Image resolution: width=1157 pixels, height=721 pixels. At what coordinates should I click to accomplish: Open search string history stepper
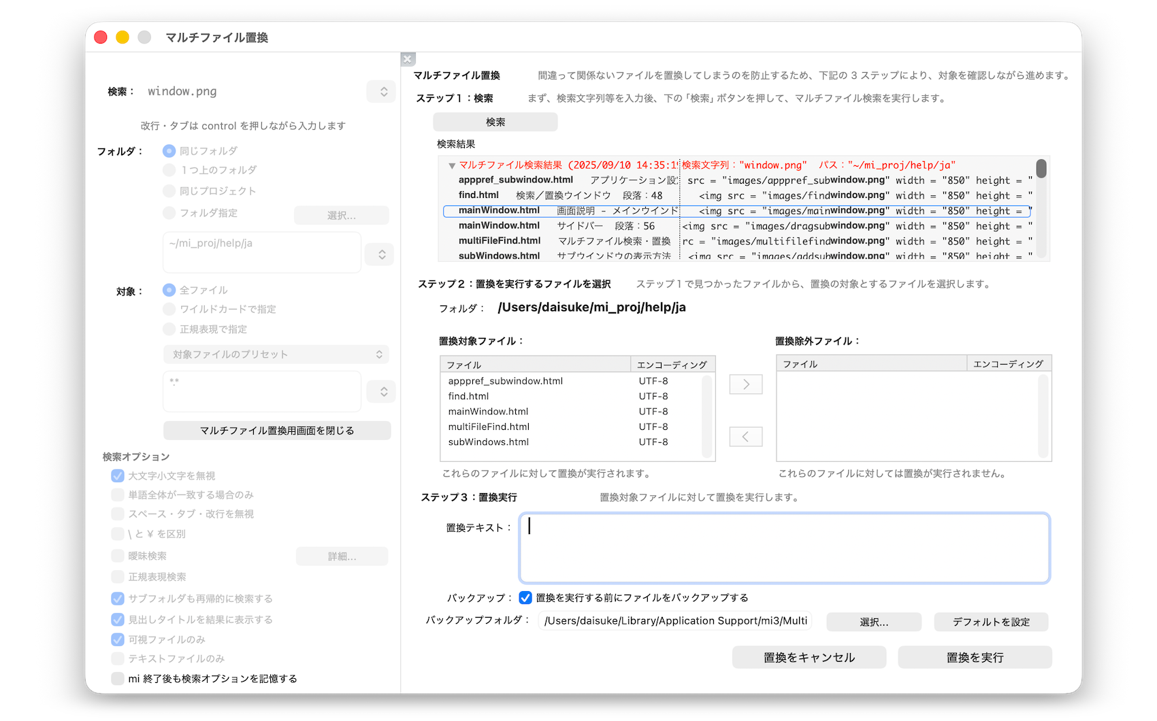381,92
